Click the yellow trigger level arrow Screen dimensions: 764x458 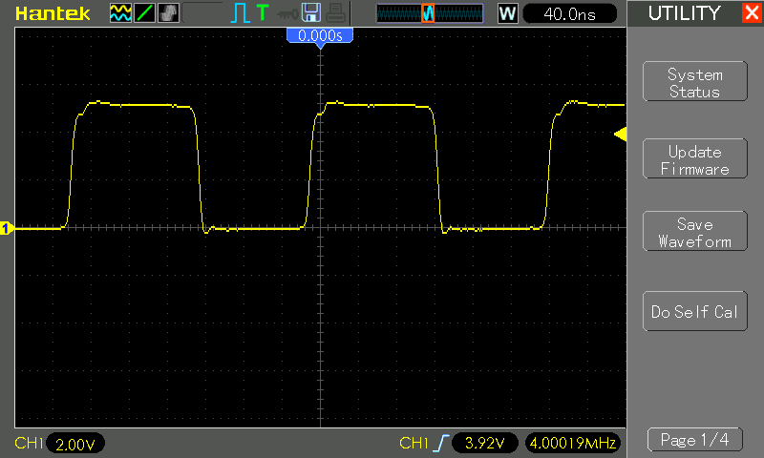click(620, 135)
